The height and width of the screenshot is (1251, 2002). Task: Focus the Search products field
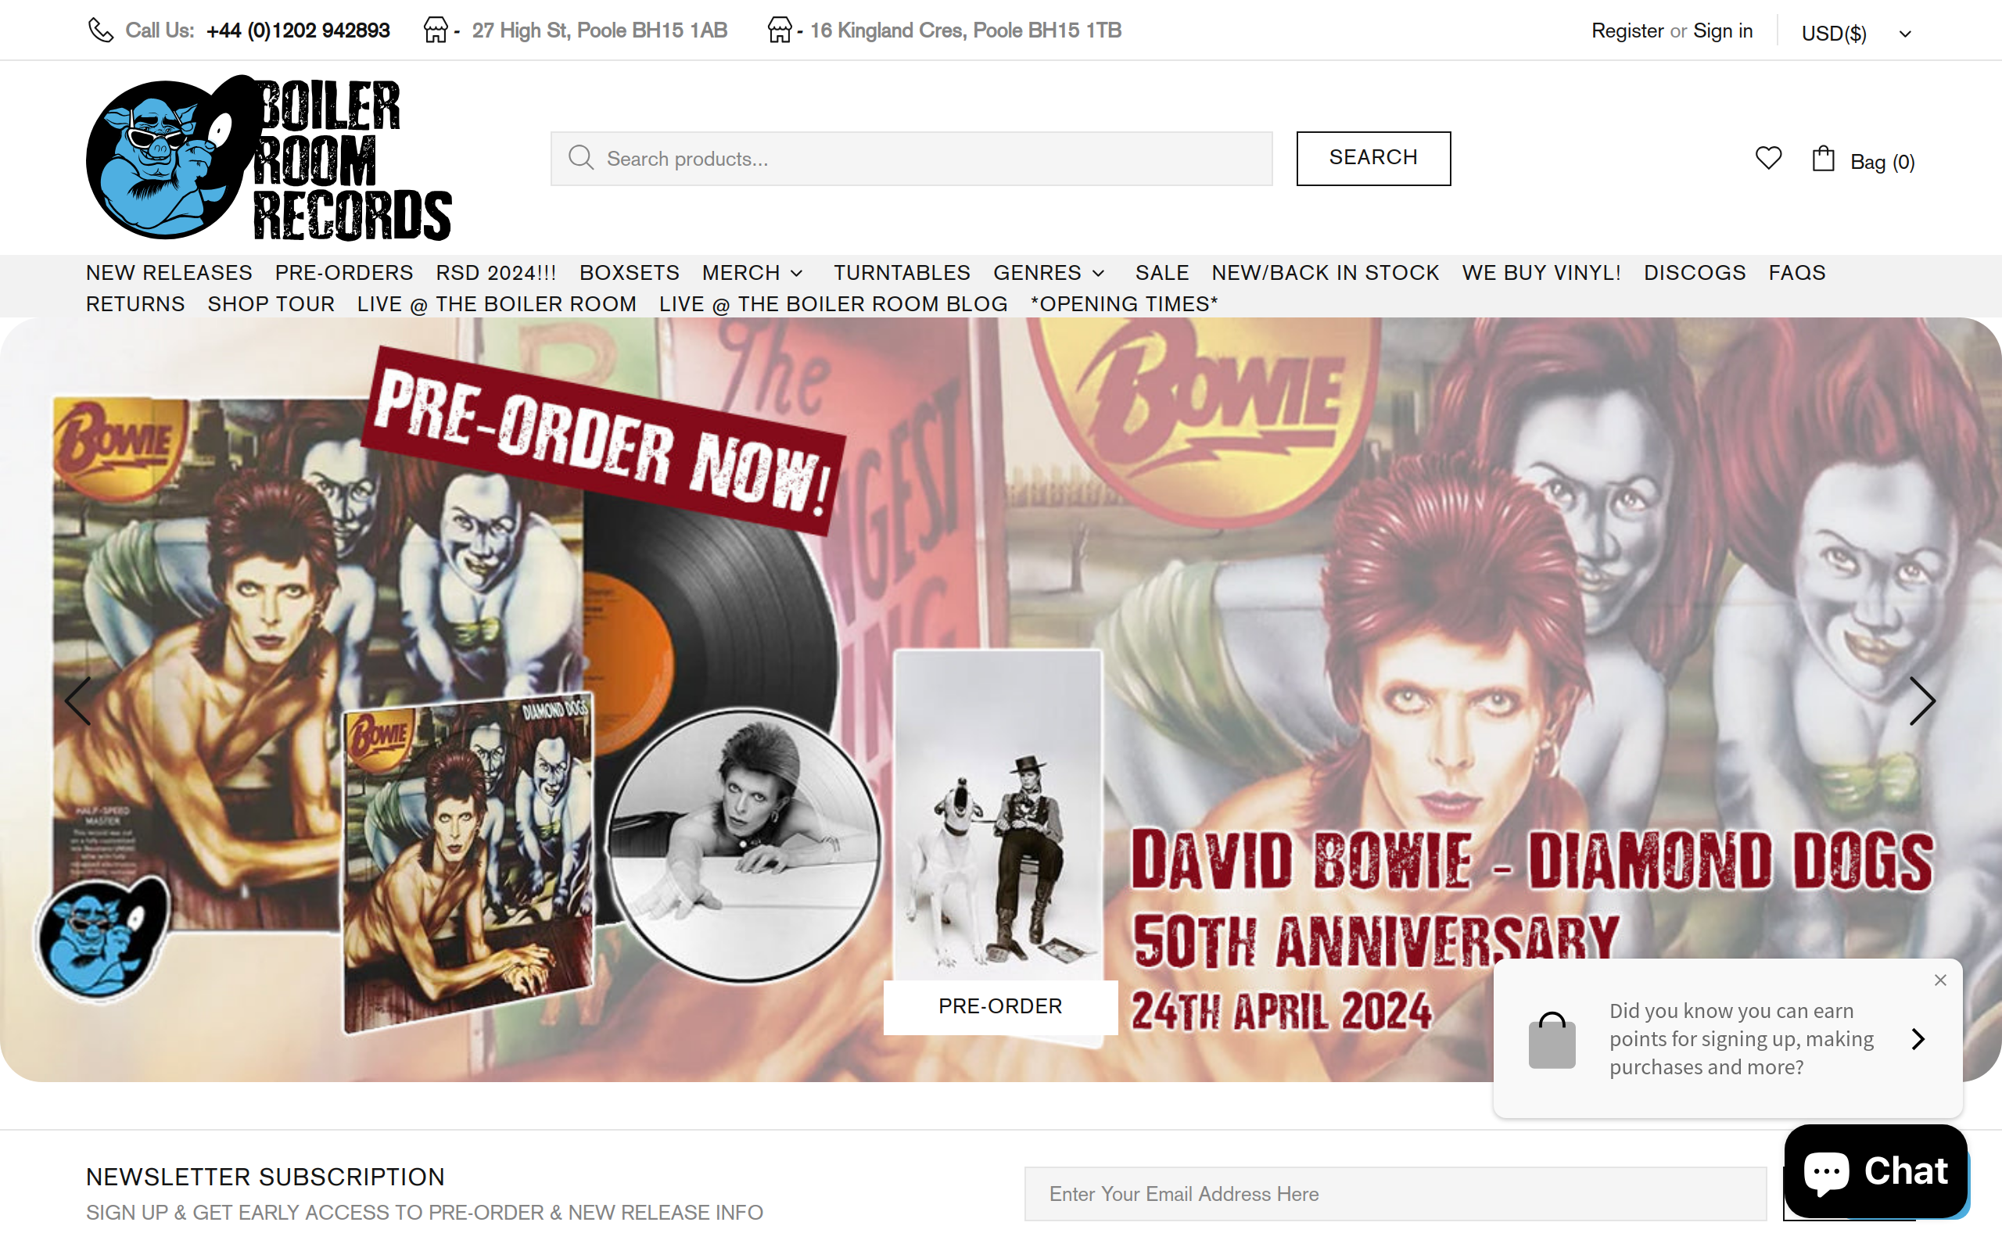tap(912, 158)
